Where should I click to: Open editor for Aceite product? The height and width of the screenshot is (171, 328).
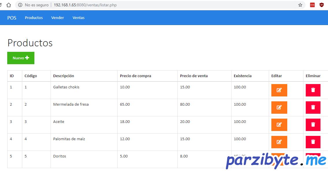[x=279, y=125]
